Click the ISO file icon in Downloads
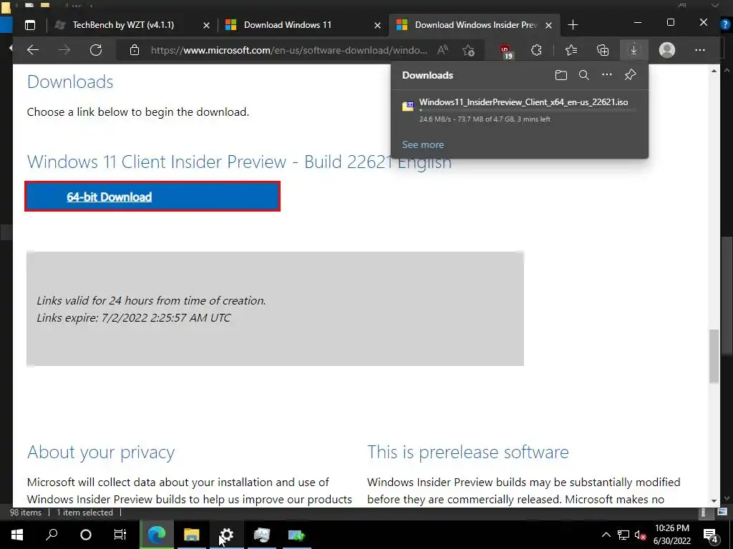This screenshot has width=733, height=549. (408, 106)
